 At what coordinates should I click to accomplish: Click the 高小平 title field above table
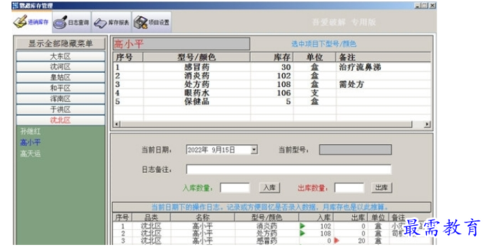[x=181, y=44]
